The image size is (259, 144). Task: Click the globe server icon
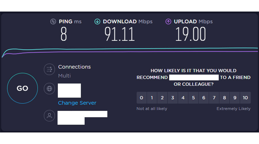pyautogui.click(x=49, y=89)
